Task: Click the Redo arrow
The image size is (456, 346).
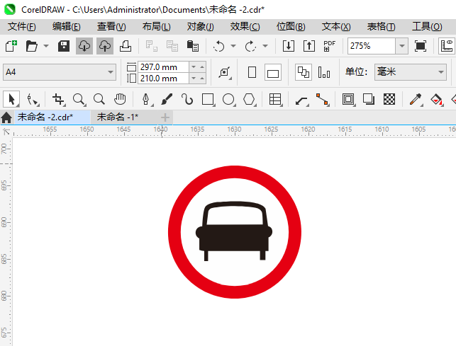Action: tap(250, 46)
